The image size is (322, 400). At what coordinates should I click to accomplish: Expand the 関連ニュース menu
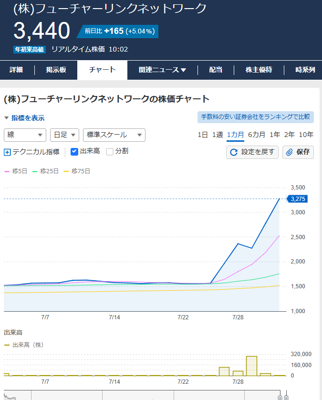click(x=162, y=70)
